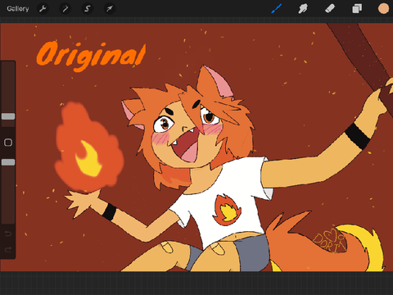
Task: Tap the square modify button on sidebar
Action: tap(8, 143)
